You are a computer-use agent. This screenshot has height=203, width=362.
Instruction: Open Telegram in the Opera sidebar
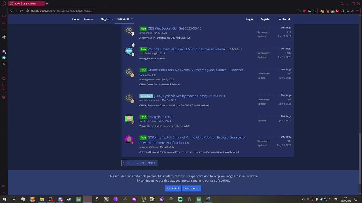pyautogui.click(x=4, y=58)
